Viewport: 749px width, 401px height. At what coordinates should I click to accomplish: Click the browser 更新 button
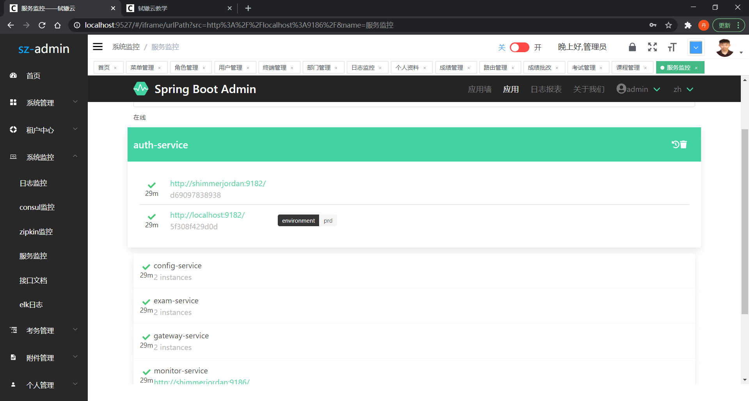click(x=729, y=25)
